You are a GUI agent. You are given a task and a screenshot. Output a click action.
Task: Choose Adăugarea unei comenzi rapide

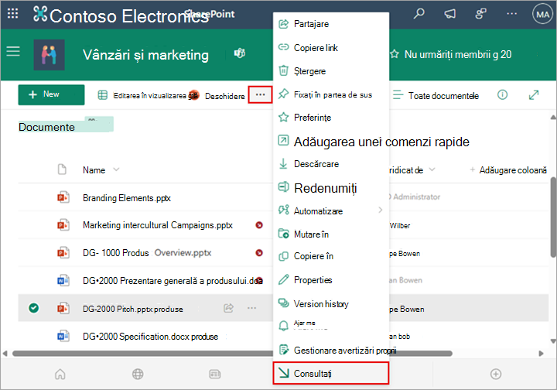[x=374, y=142]
